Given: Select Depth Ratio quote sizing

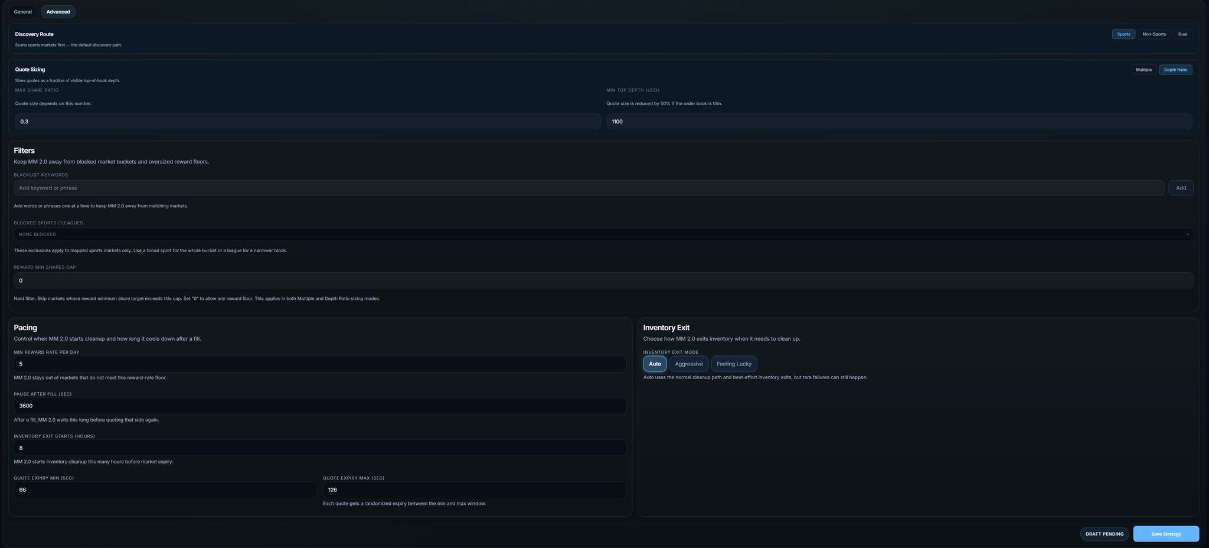Looking at the screenshot, I should pyautogui.click(x=1175, y=70).
